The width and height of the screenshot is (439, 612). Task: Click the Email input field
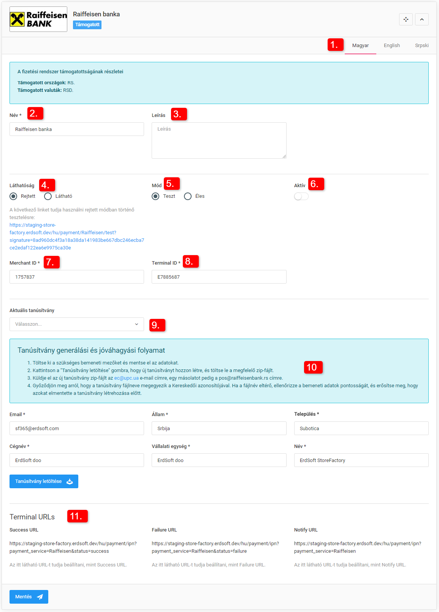coord(77,428)
